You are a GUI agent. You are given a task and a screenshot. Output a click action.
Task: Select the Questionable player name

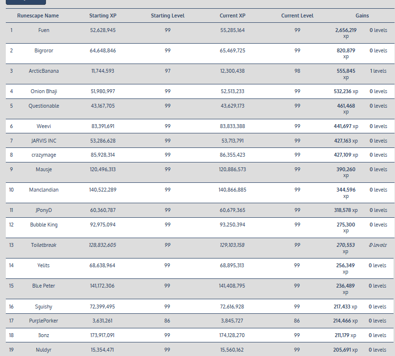(x=44, y=106)
